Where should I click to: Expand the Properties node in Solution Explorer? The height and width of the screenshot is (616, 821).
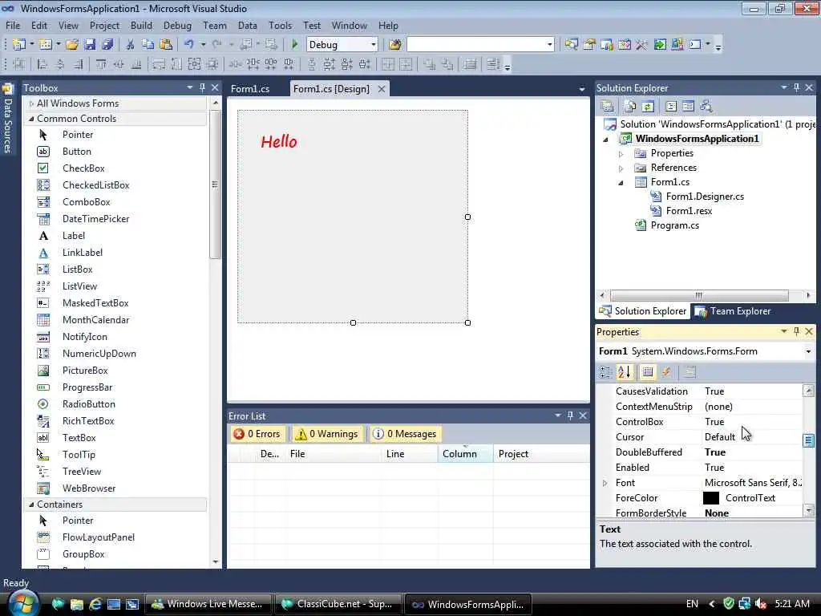point(621,154)
